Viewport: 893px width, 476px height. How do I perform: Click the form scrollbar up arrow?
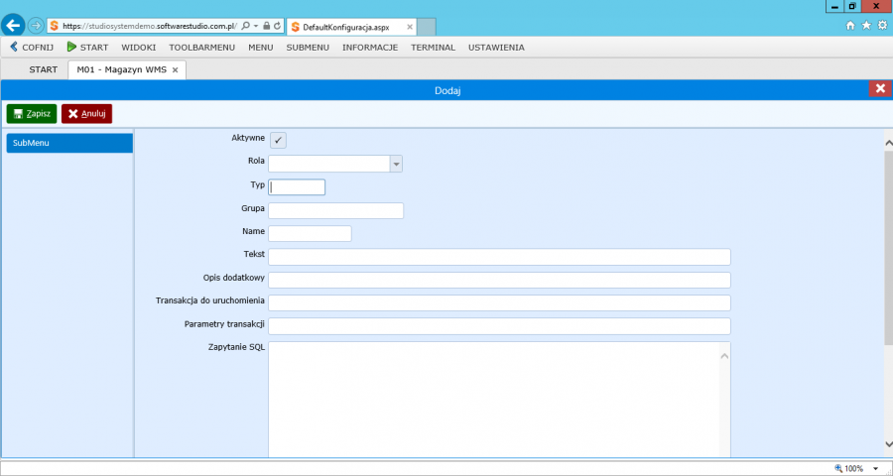pyautogui.click(x=888, y=143)
